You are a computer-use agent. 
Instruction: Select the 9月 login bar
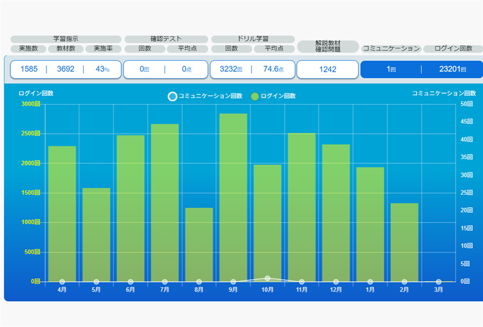[233, 197]
